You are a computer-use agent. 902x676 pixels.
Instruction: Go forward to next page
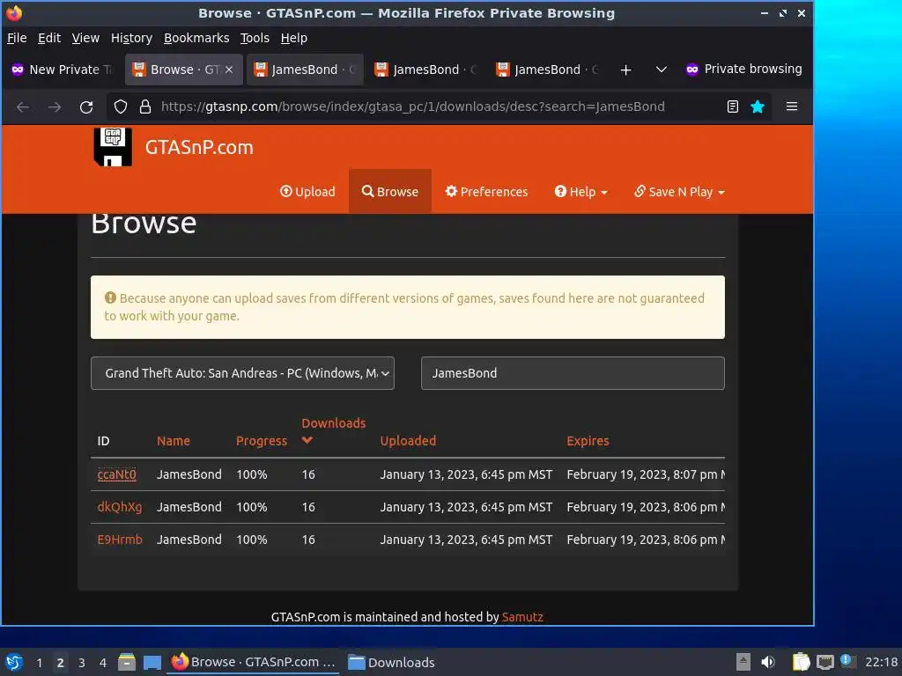click(55, 107)
